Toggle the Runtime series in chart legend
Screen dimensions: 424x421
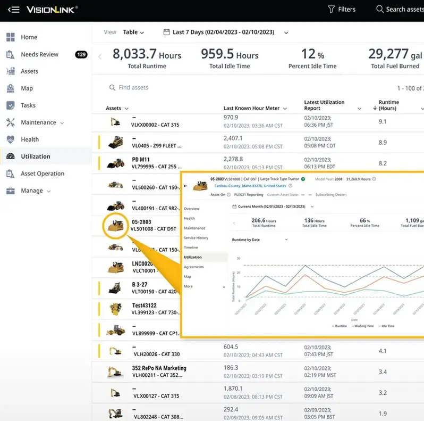pos(340,325)
